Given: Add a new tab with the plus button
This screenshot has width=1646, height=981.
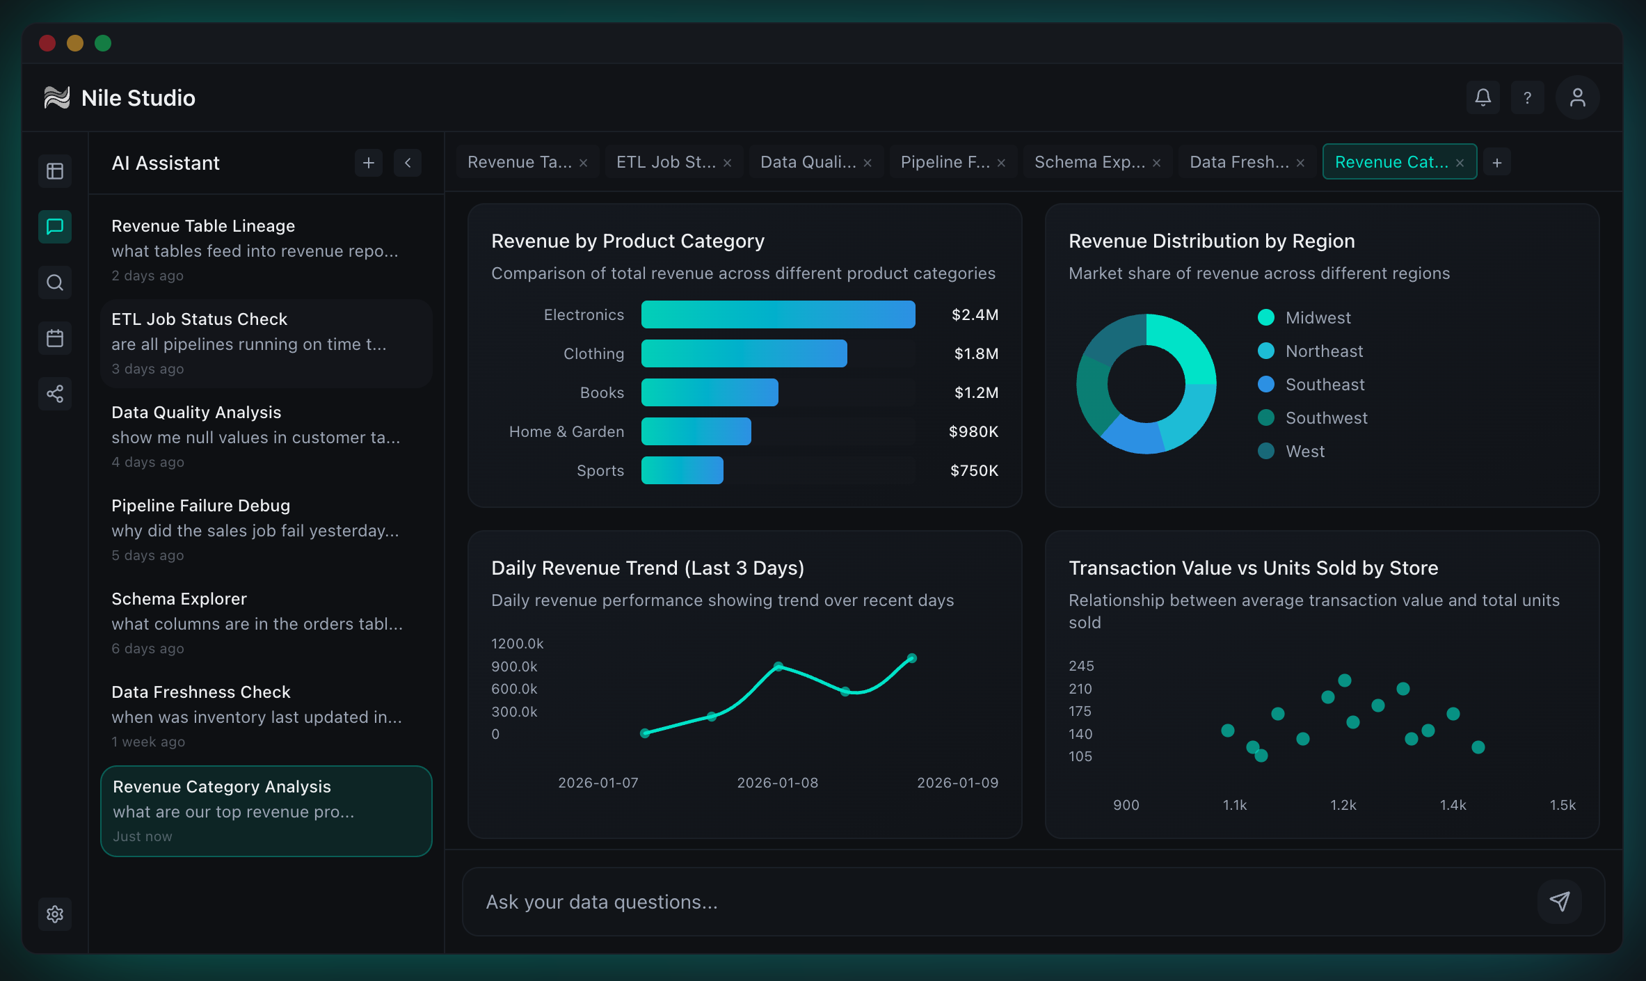Looking at the screenshot, I should [1497, 161].
